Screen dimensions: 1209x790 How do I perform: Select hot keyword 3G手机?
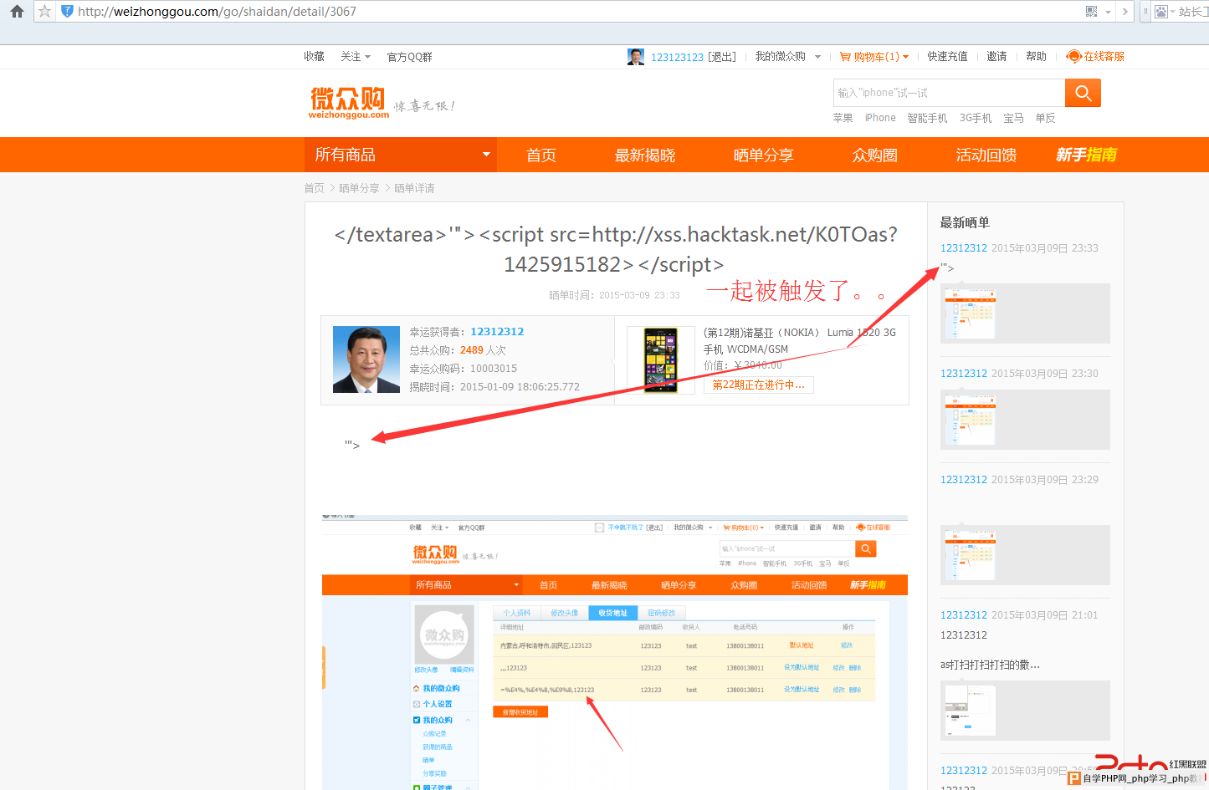[x=976, y=118]
